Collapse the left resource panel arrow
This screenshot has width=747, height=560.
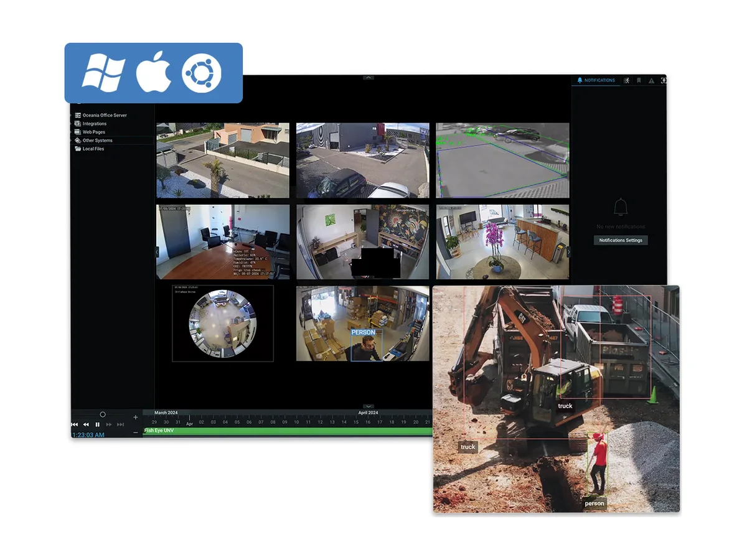click(x=157, y=251)
